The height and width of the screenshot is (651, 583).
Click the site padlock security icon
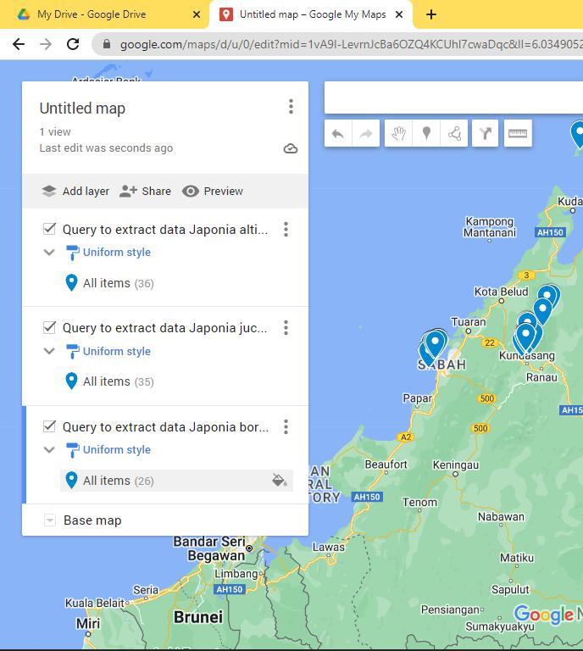(107, 43)
